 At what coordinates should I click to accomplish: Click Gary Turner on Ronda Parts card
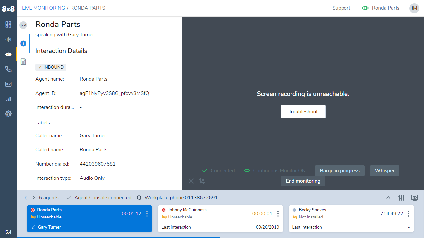49,227
